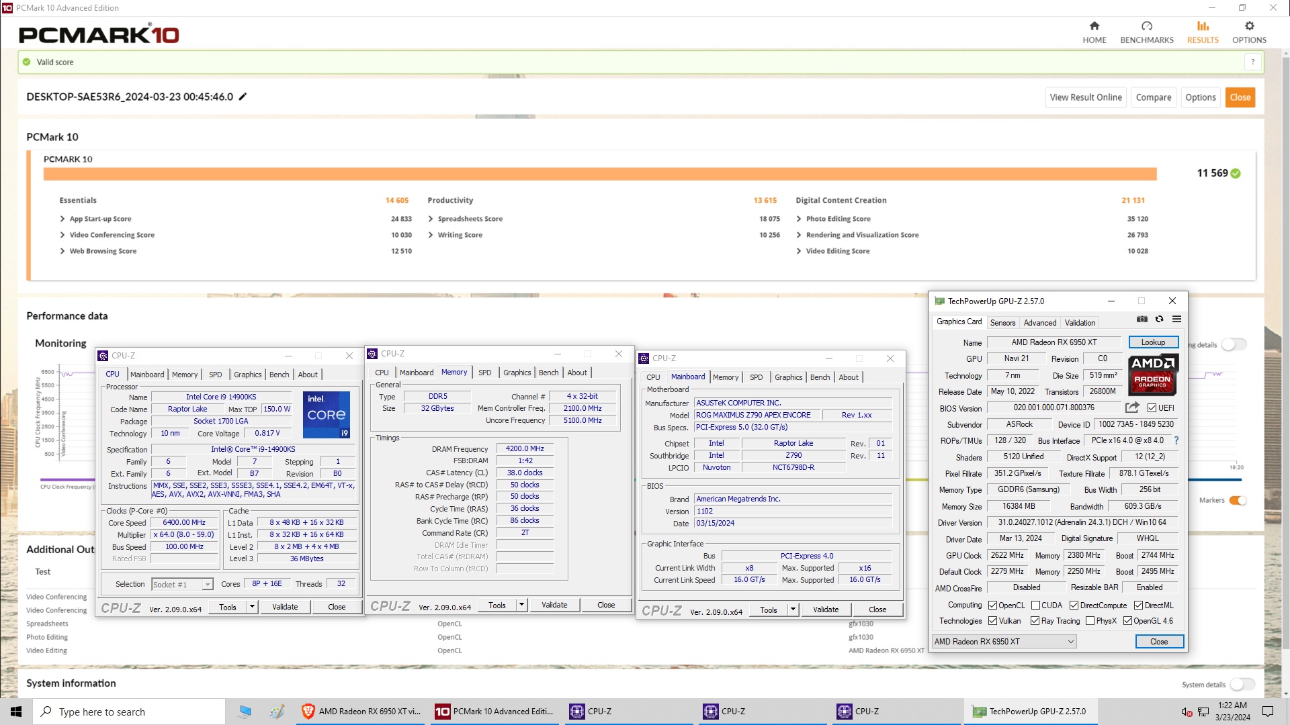Click the first CPU-Z taskbar item
Screen dimensions: 1290x725
click(629, 712)
